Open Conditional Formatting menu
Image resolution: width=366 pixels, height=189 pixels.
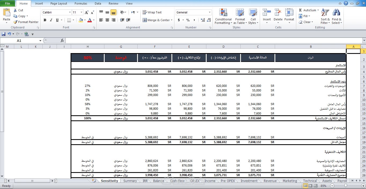point(223,16)
